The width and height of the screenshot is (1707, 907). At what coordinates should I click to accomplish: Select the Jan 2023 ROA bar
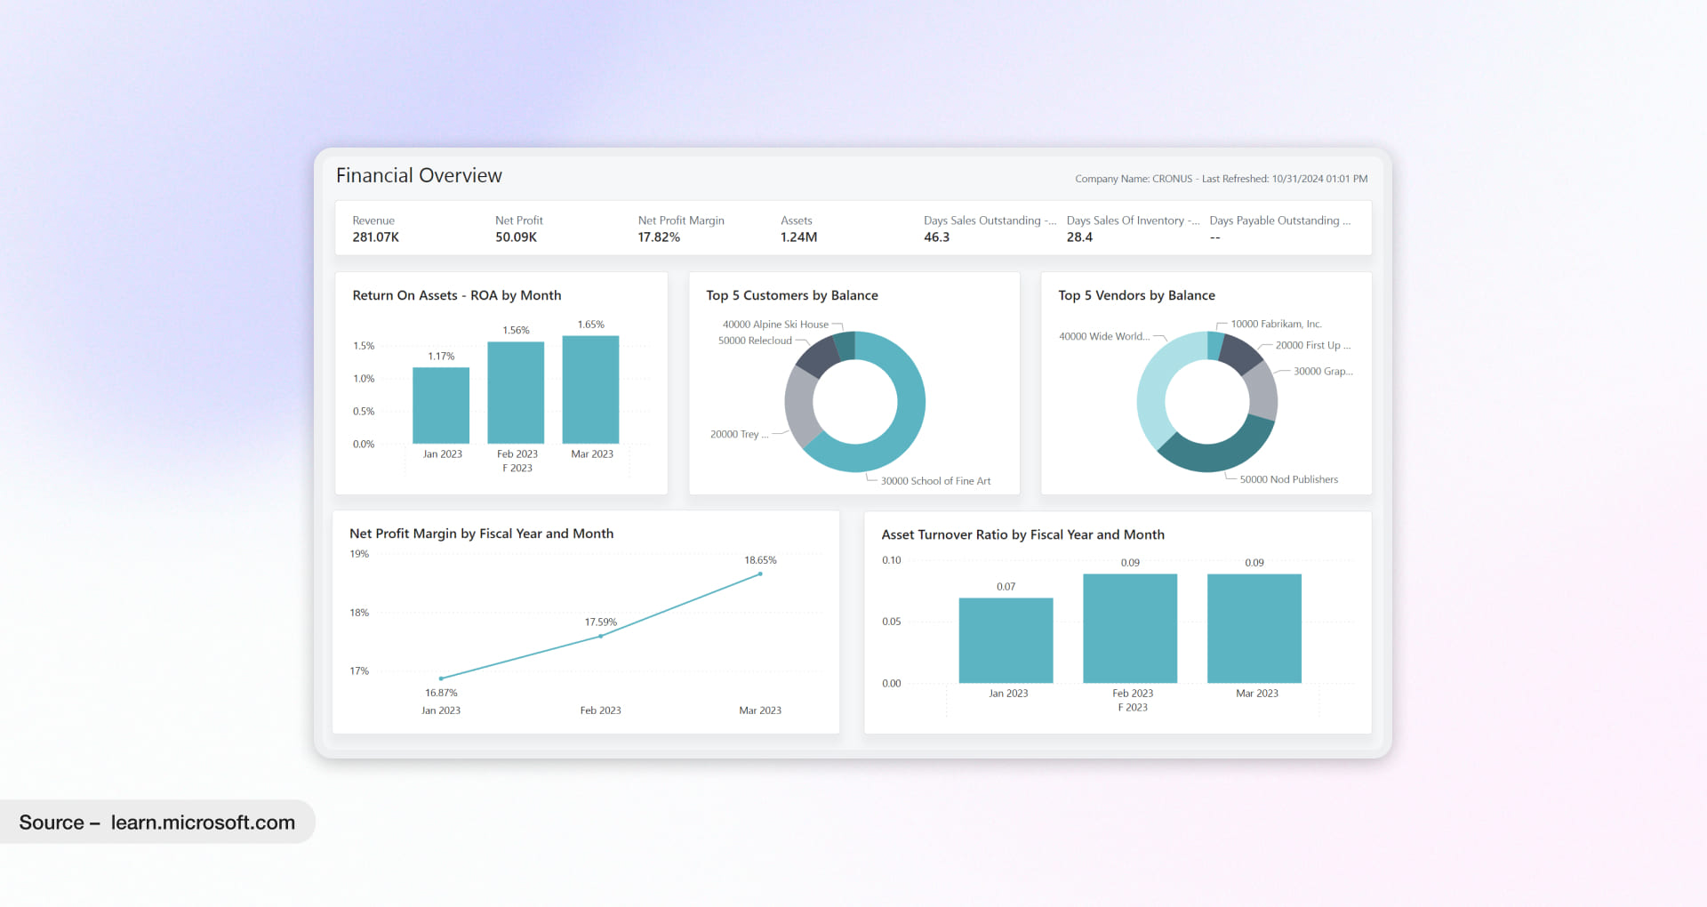pyautogui.click(x=441, y=405)
